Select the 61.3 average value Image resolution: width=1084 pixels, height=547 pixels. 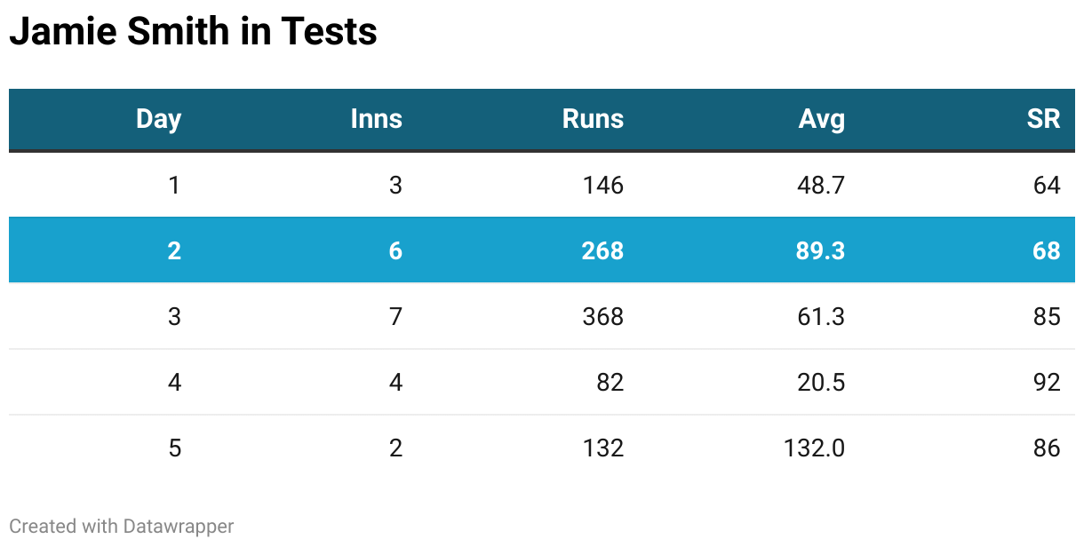821,316
